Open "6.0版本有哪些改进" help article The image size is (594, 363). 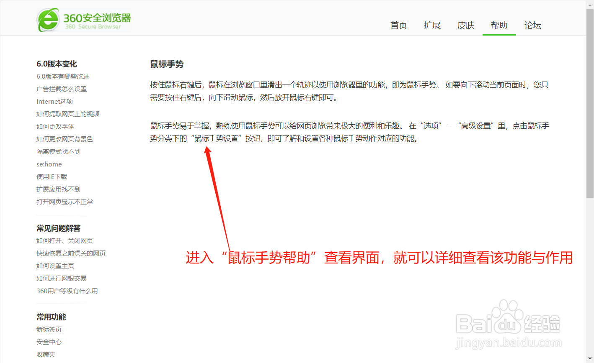point(63,76)
